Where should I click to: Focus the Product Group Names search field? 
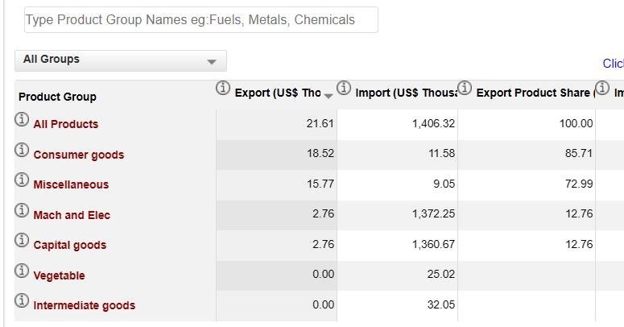pos(200,20)
